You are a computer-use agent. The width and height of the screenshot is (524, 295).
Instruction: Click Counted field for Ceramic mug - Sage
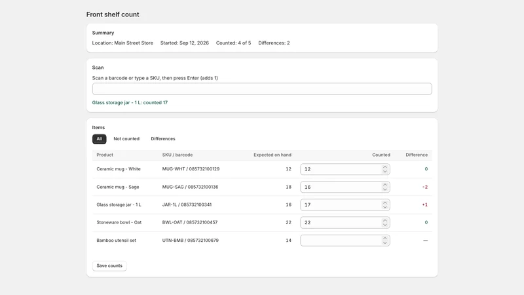[345, 187]
